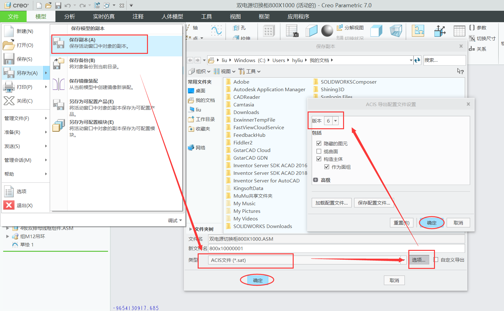Screen dimensions: 504x311
Task: Click the Undo arrow icon
Action: coord(67,5)
